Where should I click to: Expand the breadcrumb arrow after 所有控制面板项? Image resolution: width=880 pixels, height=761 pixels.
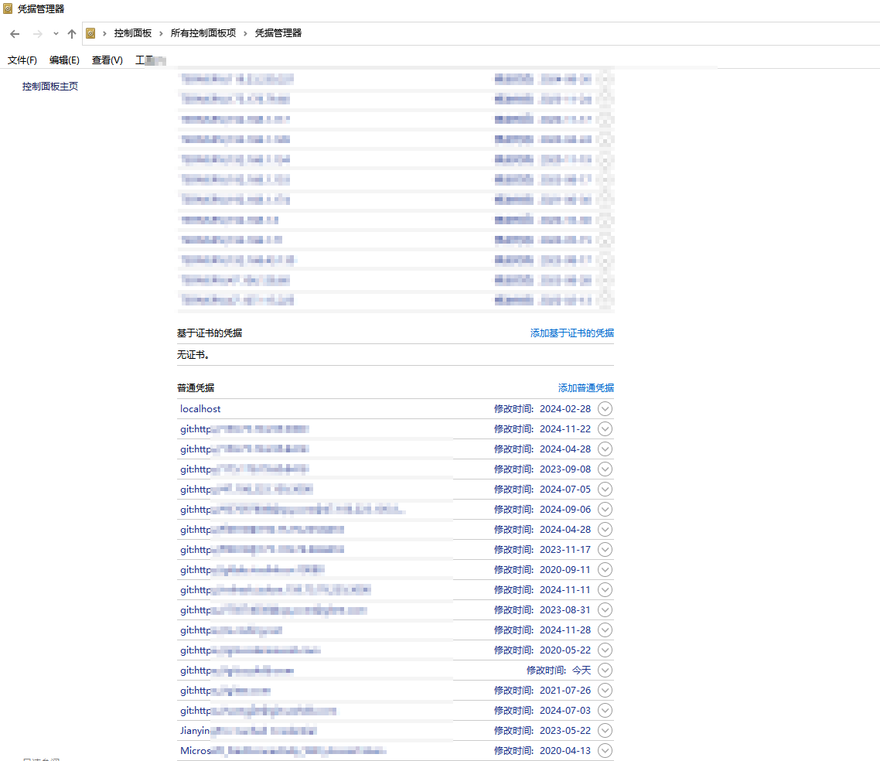(242, 33)
